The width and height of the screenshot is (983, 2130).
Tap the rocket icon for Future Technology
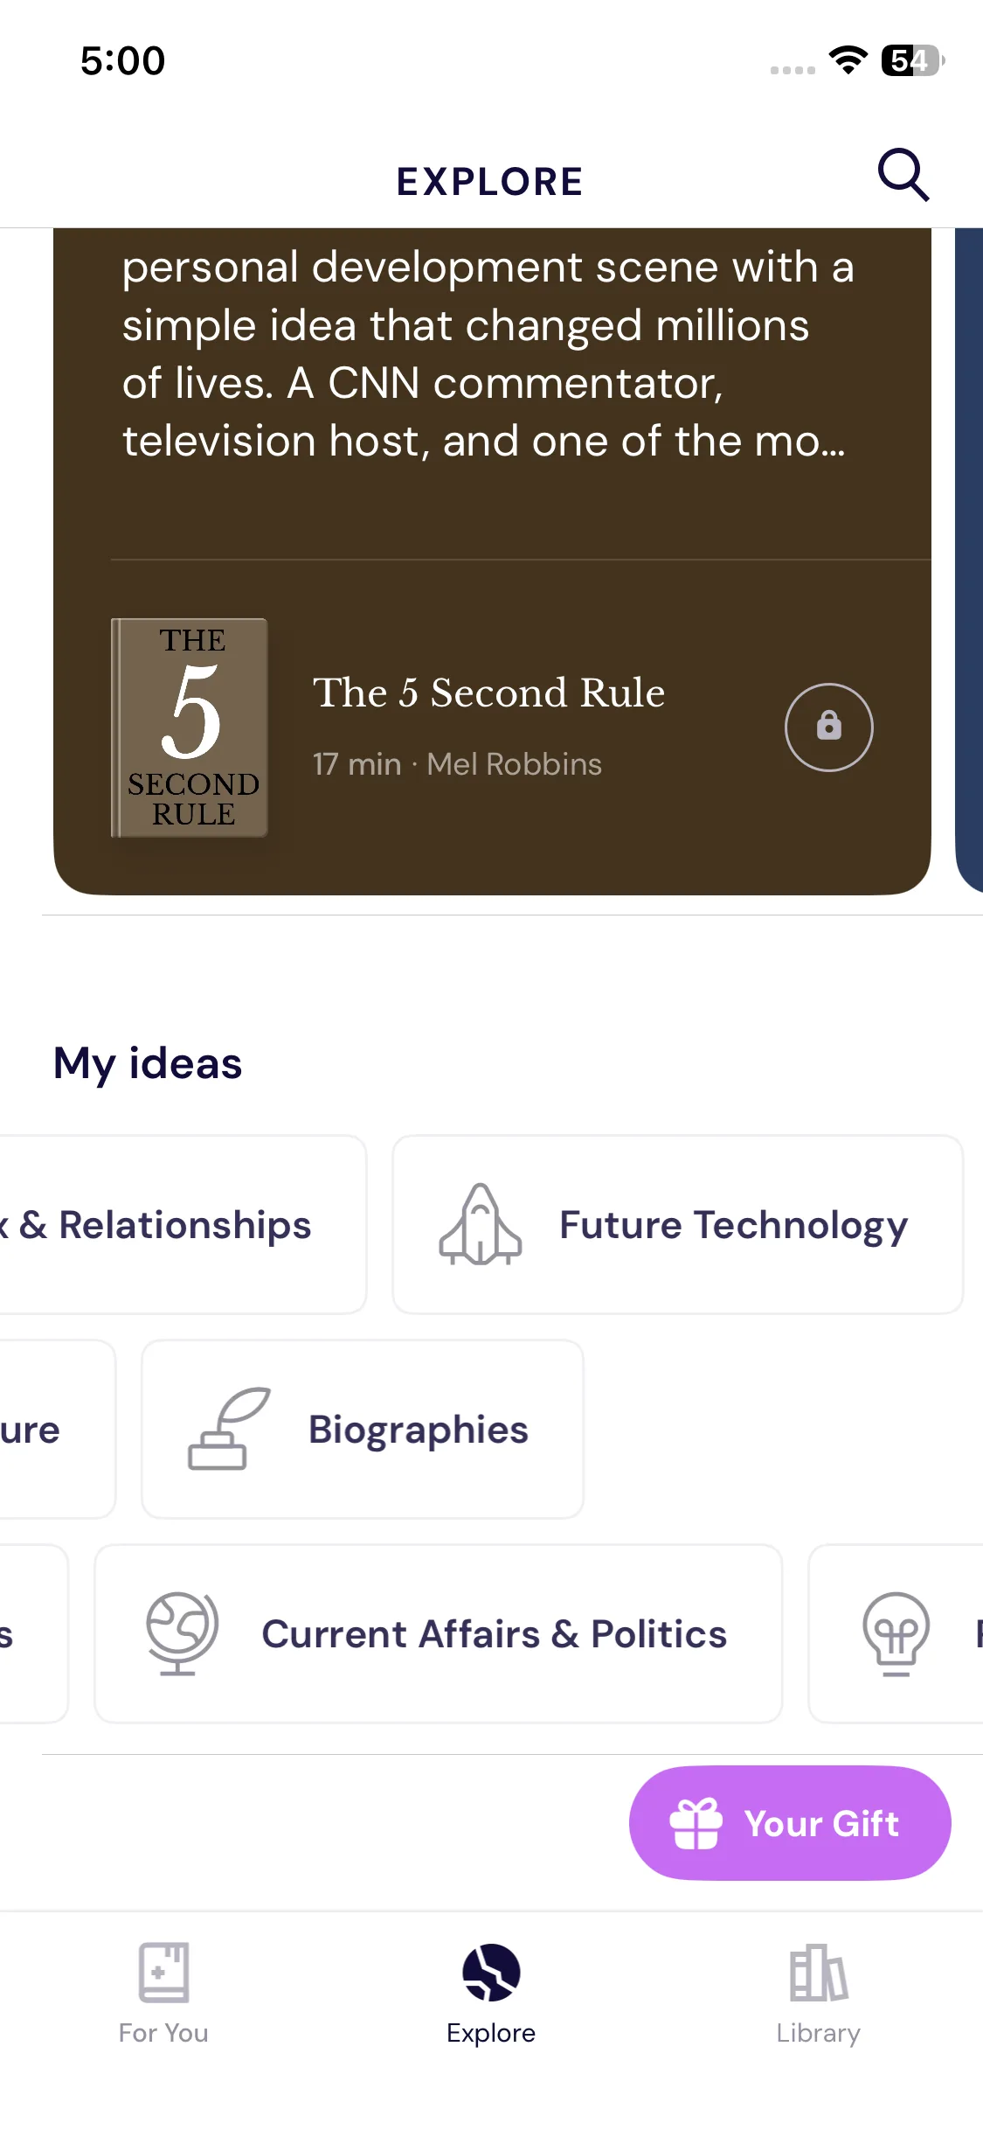click(x=480, y=1224)
